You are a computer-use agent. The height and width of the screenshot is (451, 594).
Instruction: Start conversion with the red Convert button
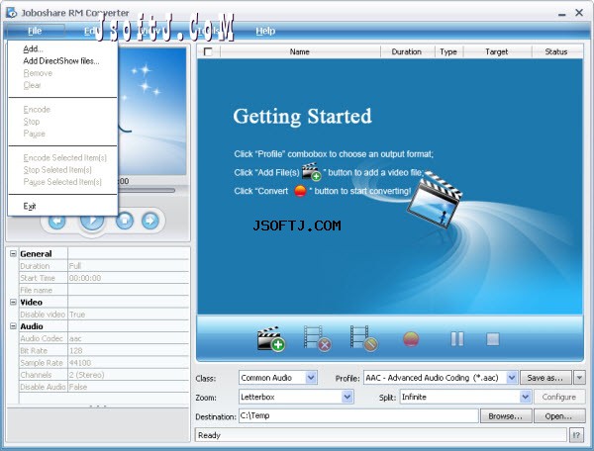coord(411,339)
